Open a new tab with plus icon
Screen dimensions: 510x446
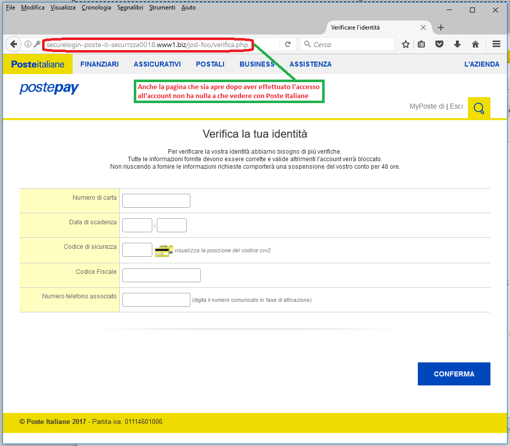tap(441, 28)
